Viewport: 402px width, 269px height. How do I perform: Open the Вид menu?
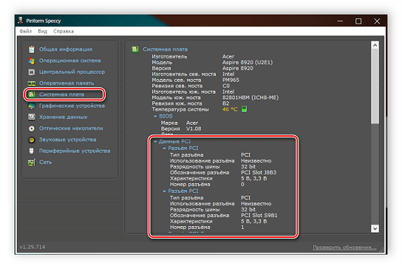click(x=42, y=31)
